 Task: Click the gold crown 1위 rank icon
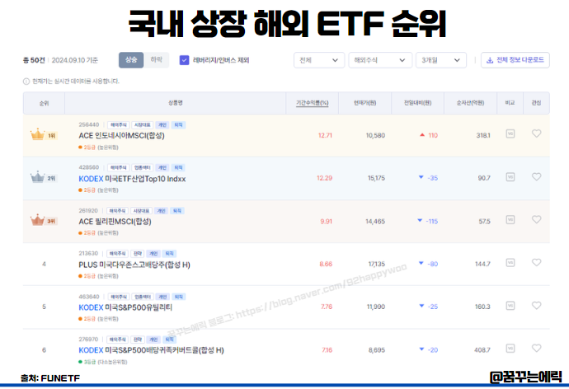pyautogui.click(x=37, y=134)
